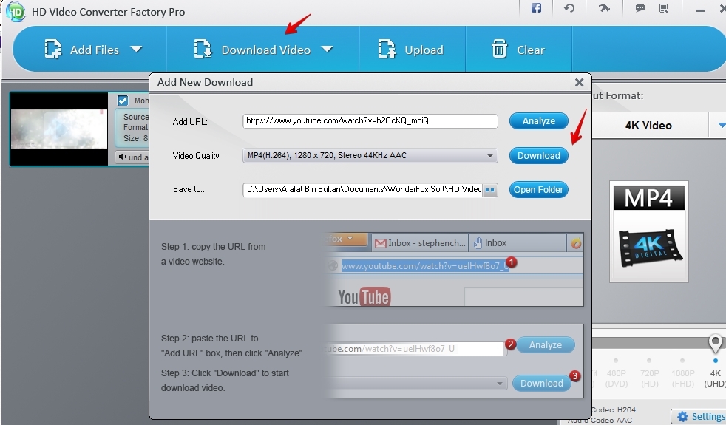726x425 pixels.
Task: Select 1080P (FHD) on the resolution slider
Action: coord(683,378)
